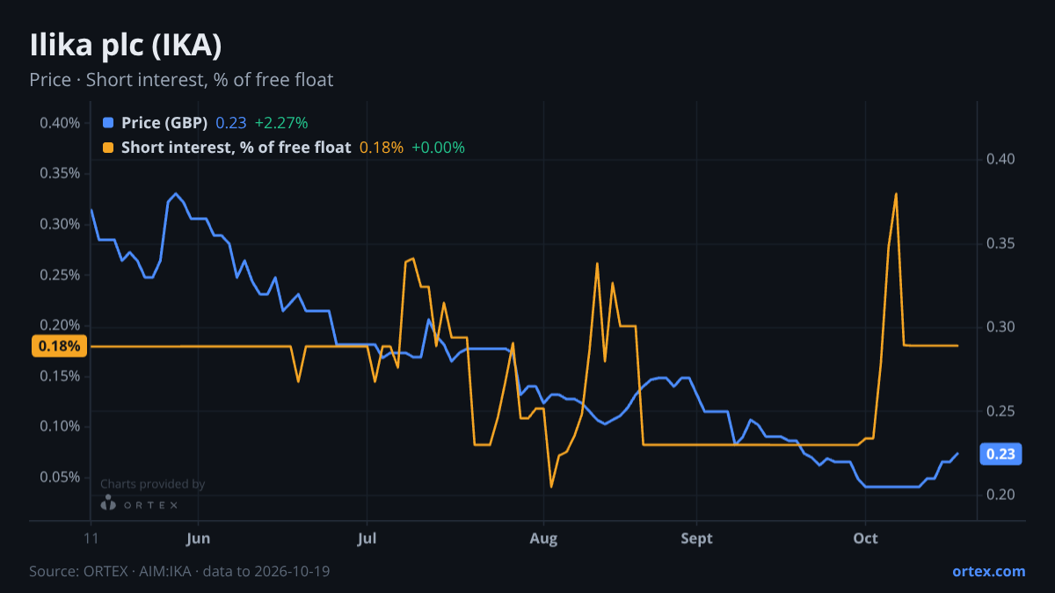
Task: Click the 0.20 right price axis label
Action: tap(1000, 495)
